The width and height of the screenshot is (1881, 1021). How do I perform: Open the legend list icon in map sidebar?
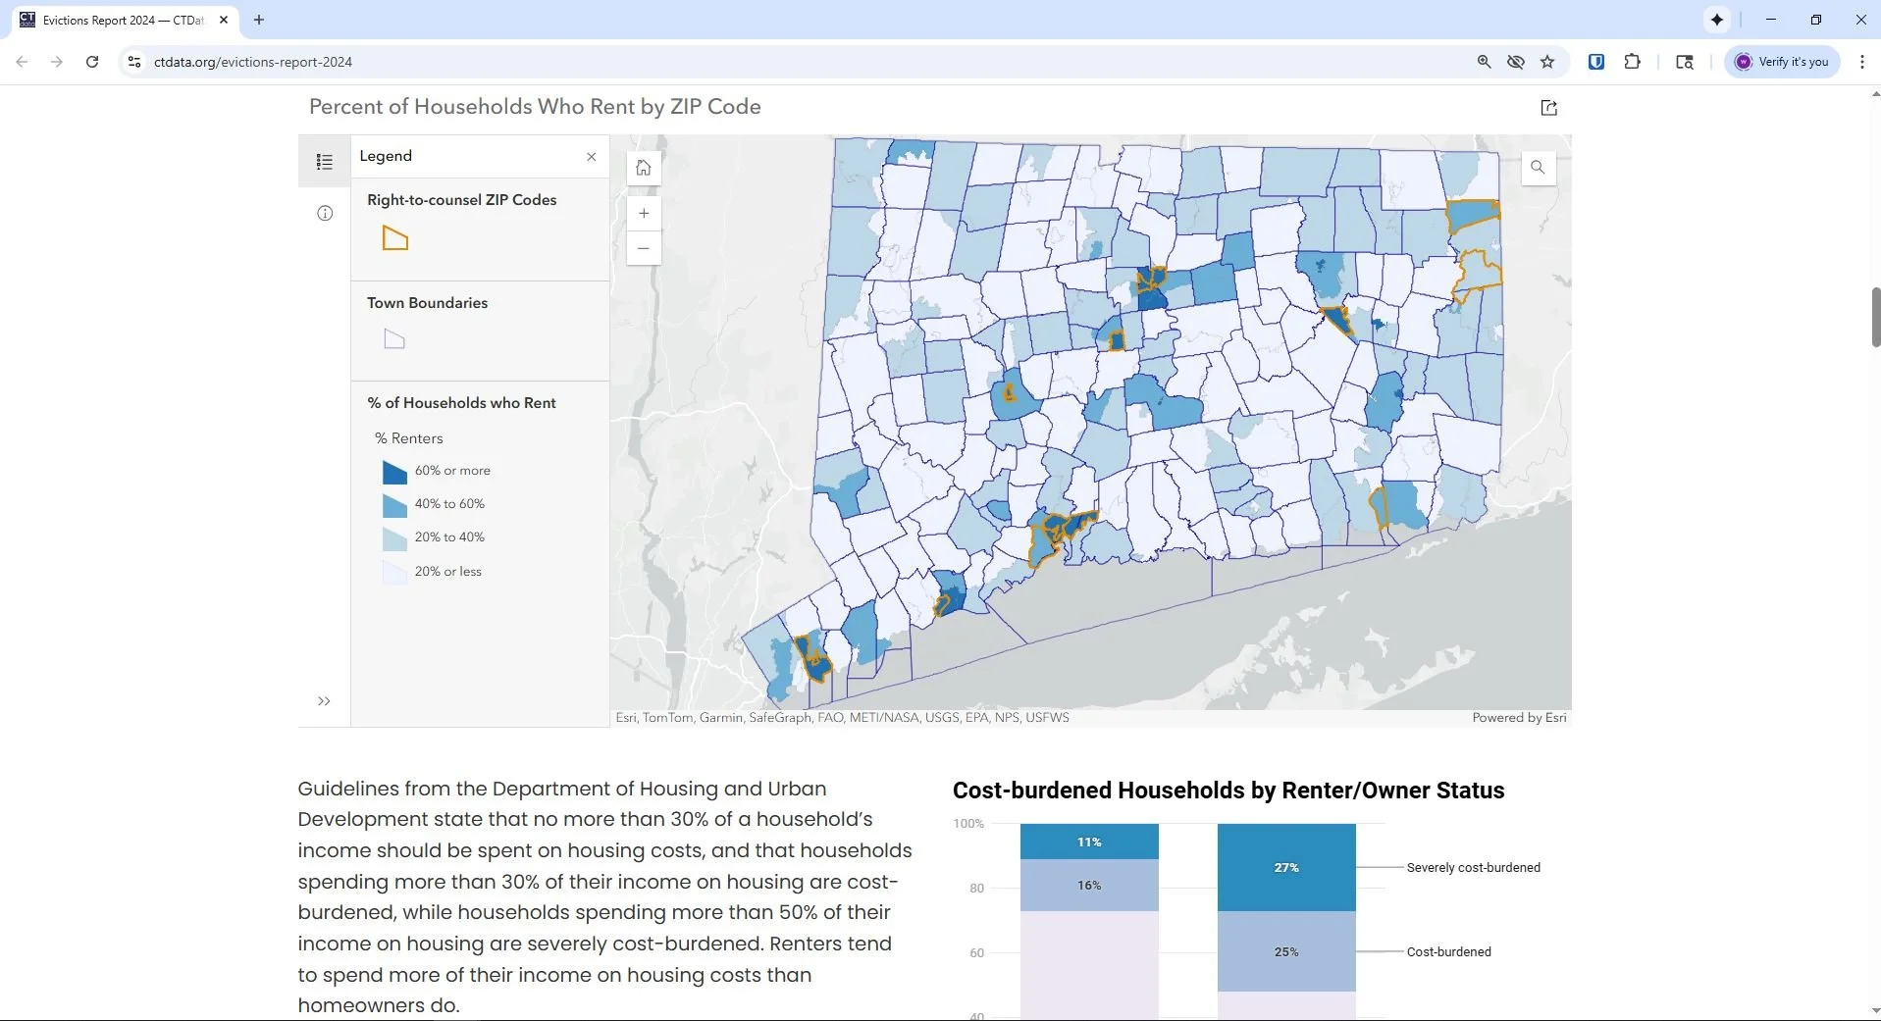tap(324, 161)
